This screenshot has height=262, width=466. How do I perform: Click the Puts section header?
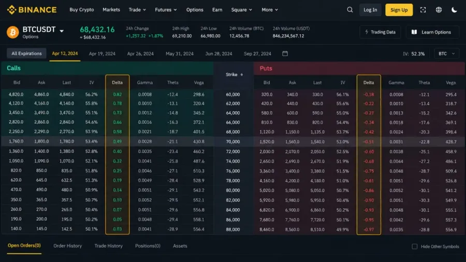(x=359, y=68)
